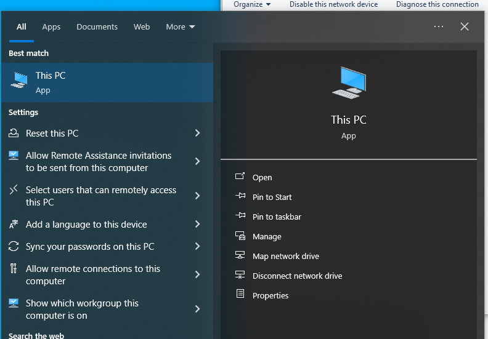Click the Properties icon in the right pane
Viewport: 488px width, 339px height.
[240, 295]
